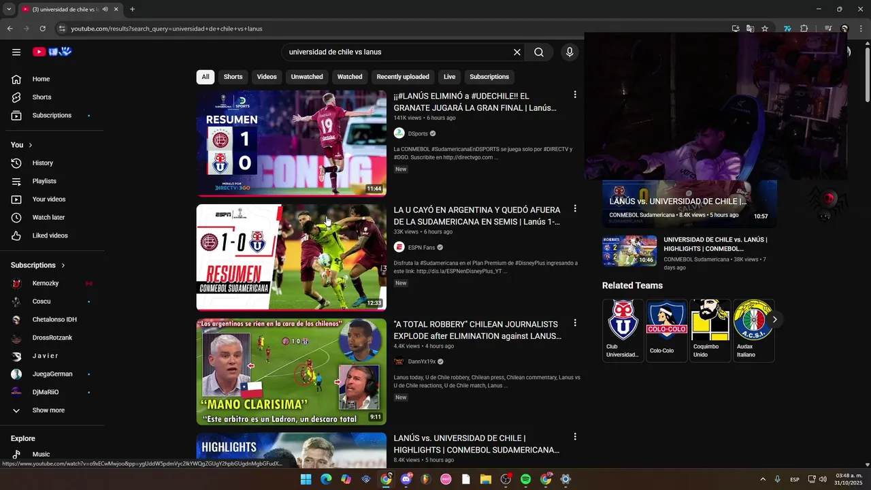Expand the Subscriptions section header

point(38,265)
